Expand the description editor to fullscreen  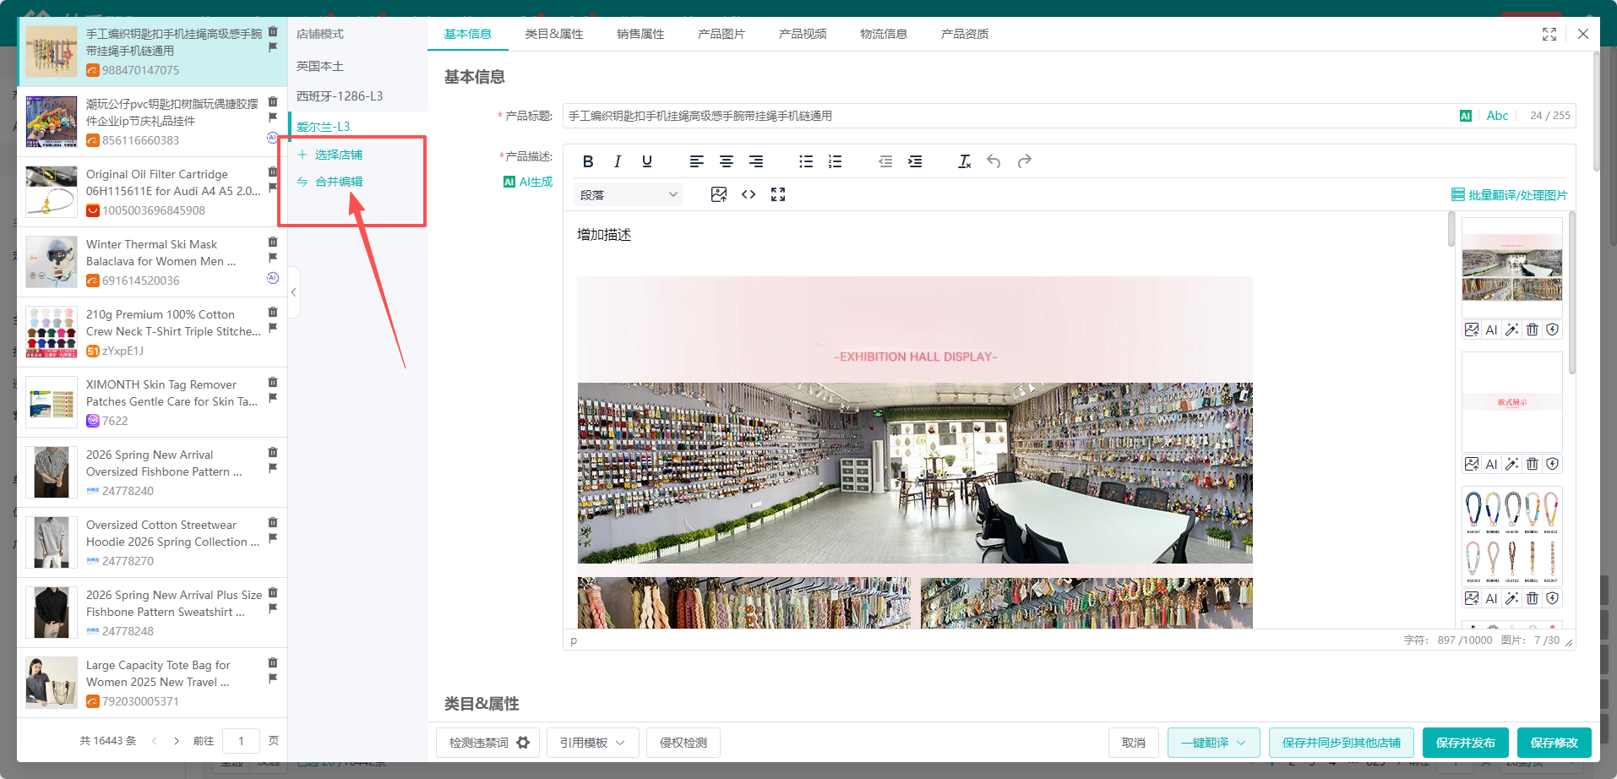(778, 195)
